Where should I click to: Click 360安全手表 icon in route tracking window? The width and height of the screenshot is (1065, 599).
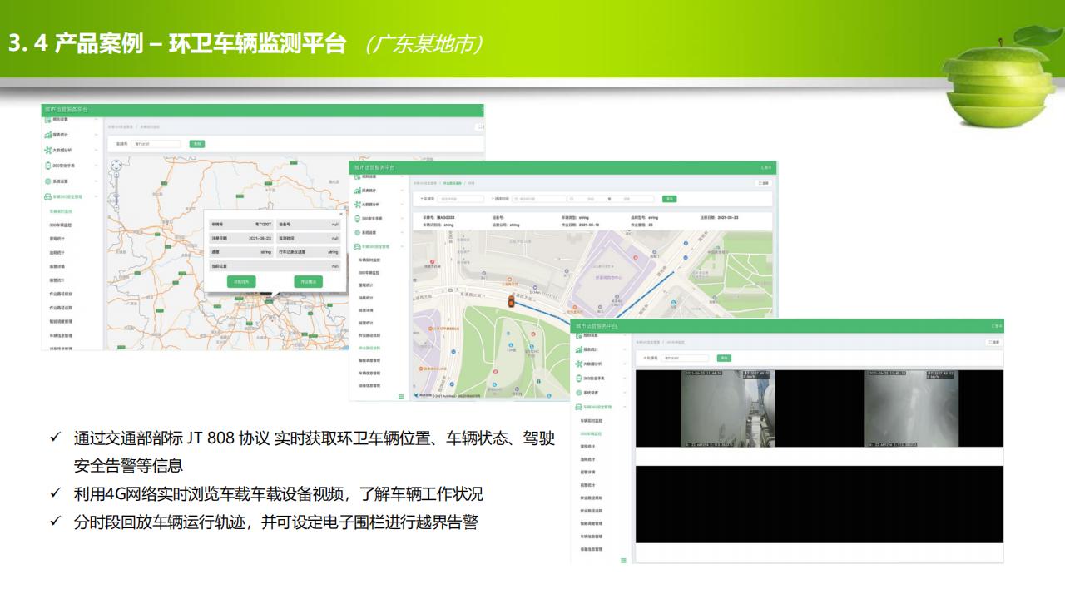tap(357, 219)
